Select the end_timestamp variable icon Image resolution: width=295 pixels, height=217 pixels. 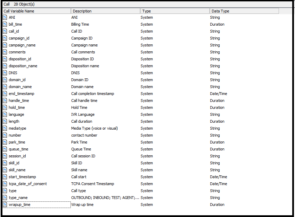(x=5, y=94)
